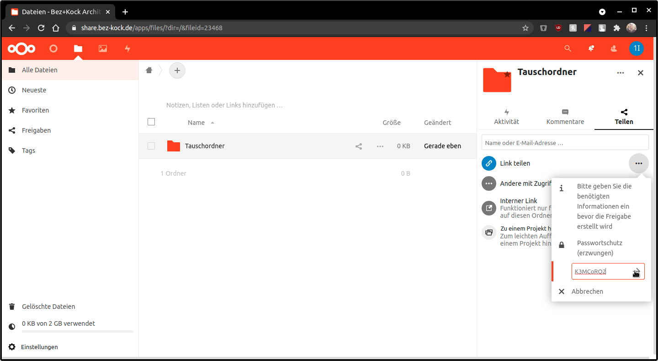The image size is (658, 361).
Task: Switch to the Aktivität tab
Action: click(x=506, y=117)
